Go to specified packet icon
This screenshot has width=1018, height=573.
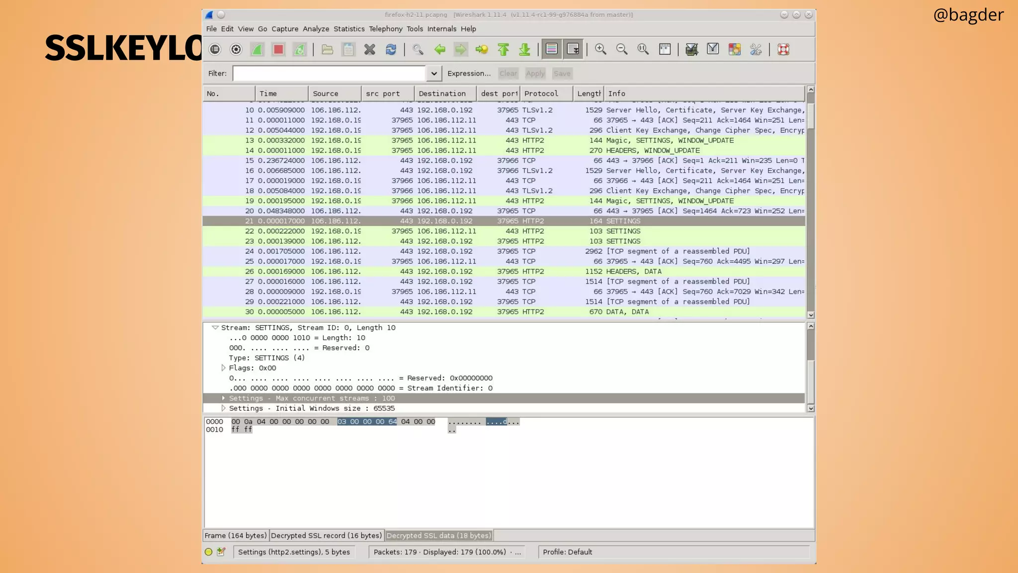(x=482, y=49)
